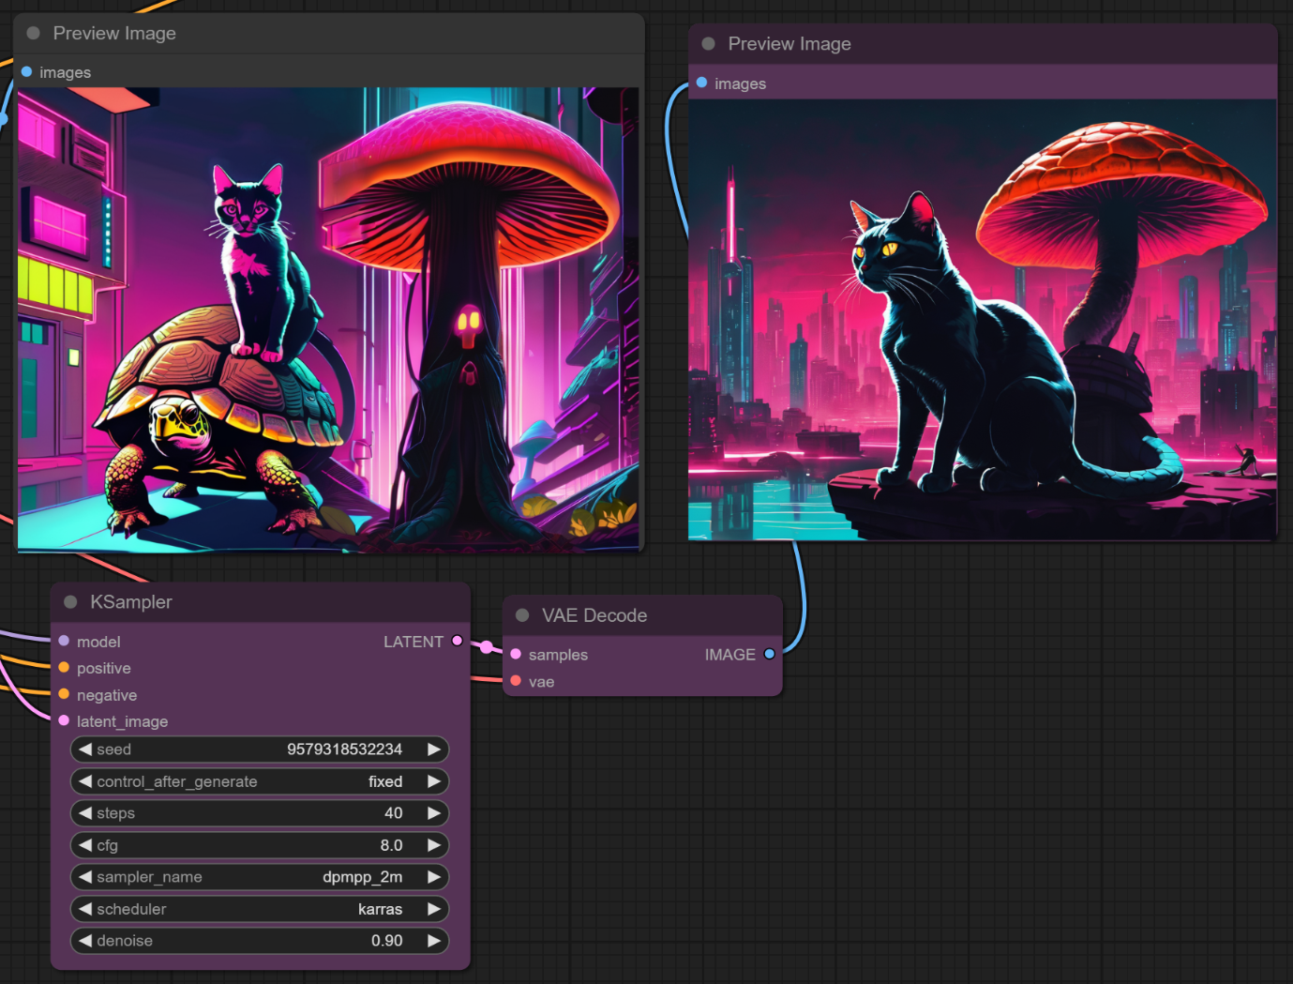Click the turtle and cat preview image
This screenshot has width=1293, height=984.
tap(328, 319)
